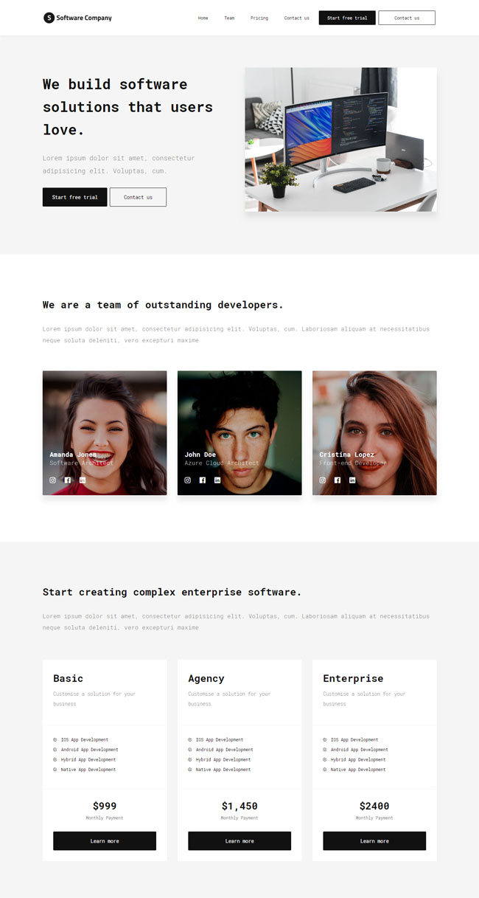Viewport: 479px width, 898px height.
Task: Open Cristina Lopez's Instagram icon
Action: pos(323,480)
